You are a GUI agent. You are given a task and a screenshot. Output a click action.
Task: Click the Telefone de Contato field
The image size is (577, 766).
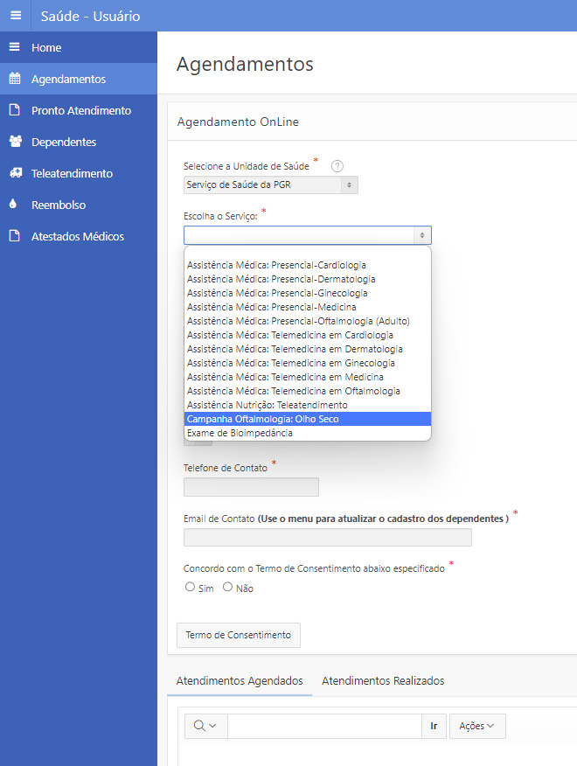point(251,487)
